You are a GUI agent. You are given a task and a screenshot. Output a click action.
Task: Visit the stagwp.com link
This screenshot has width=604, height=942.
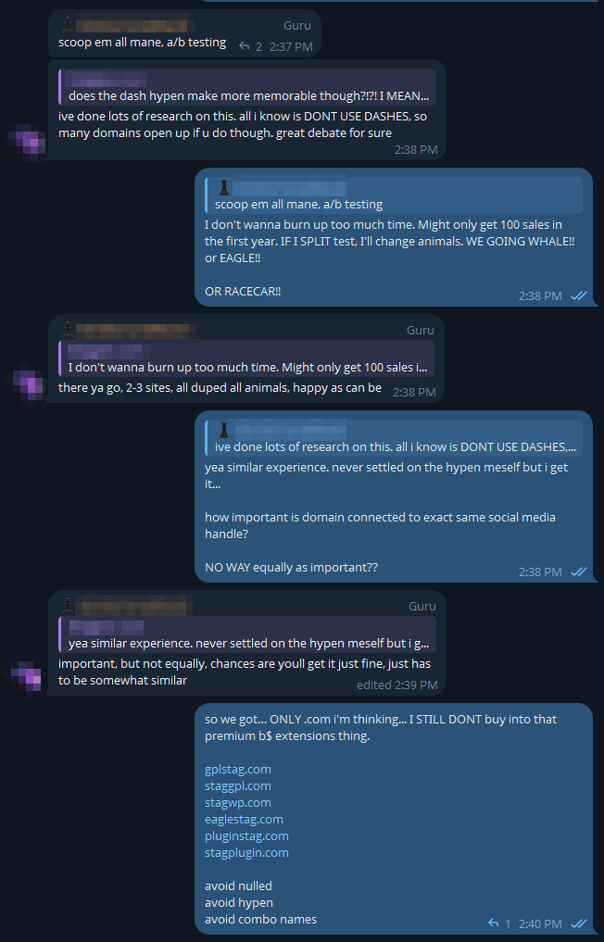(238, 802)
